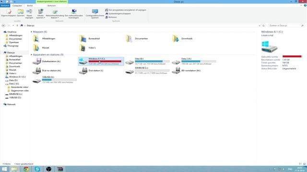Select Dvd-station (I:) drive

point(91,71)
